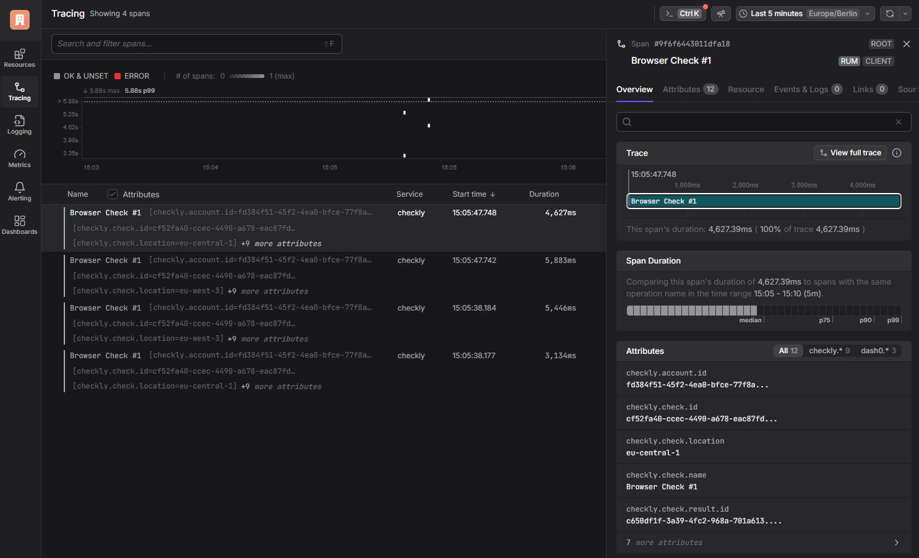The width and height of the screenshot is (919, 558).
Task: Toggle the Attributes checkbox in the table header
Action: pos(113,194)
